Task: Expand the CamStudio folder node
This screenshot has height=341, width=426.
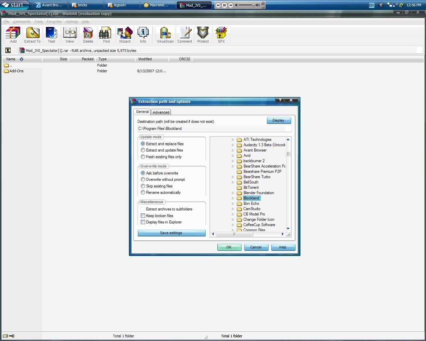Action: [233, 209]
